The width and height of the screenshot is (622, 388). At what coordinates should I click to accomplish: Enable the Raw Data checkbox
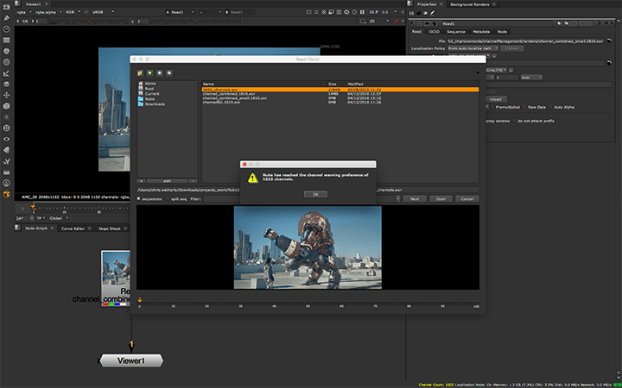pyautogui.click(x=525, y=107)
